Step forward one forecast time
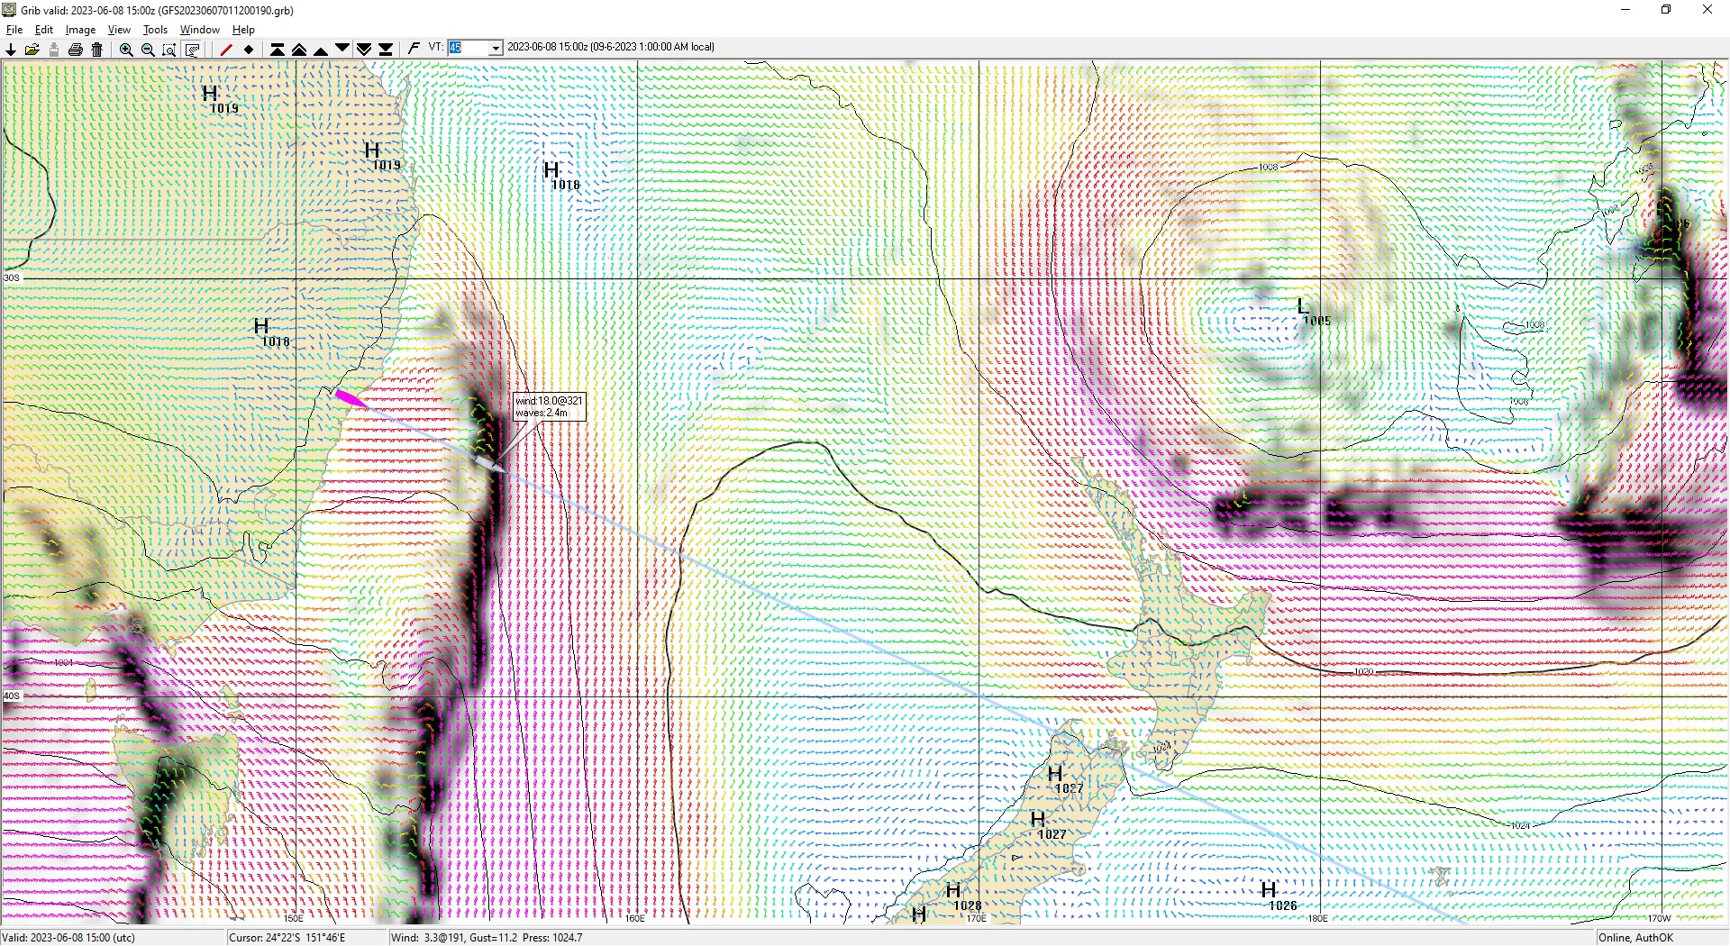This screenshot has width=1730, height=946. pos(342,50)
